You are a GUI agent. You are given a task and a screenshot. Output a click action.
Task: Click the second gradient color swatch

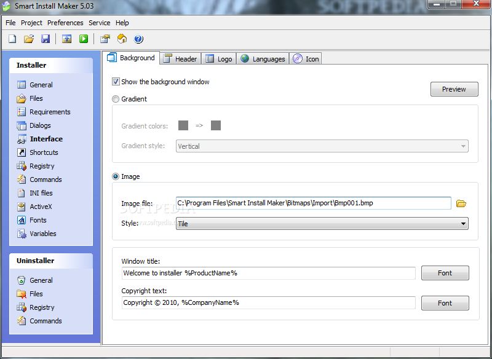pyautogui.click(x=216, y=125)
